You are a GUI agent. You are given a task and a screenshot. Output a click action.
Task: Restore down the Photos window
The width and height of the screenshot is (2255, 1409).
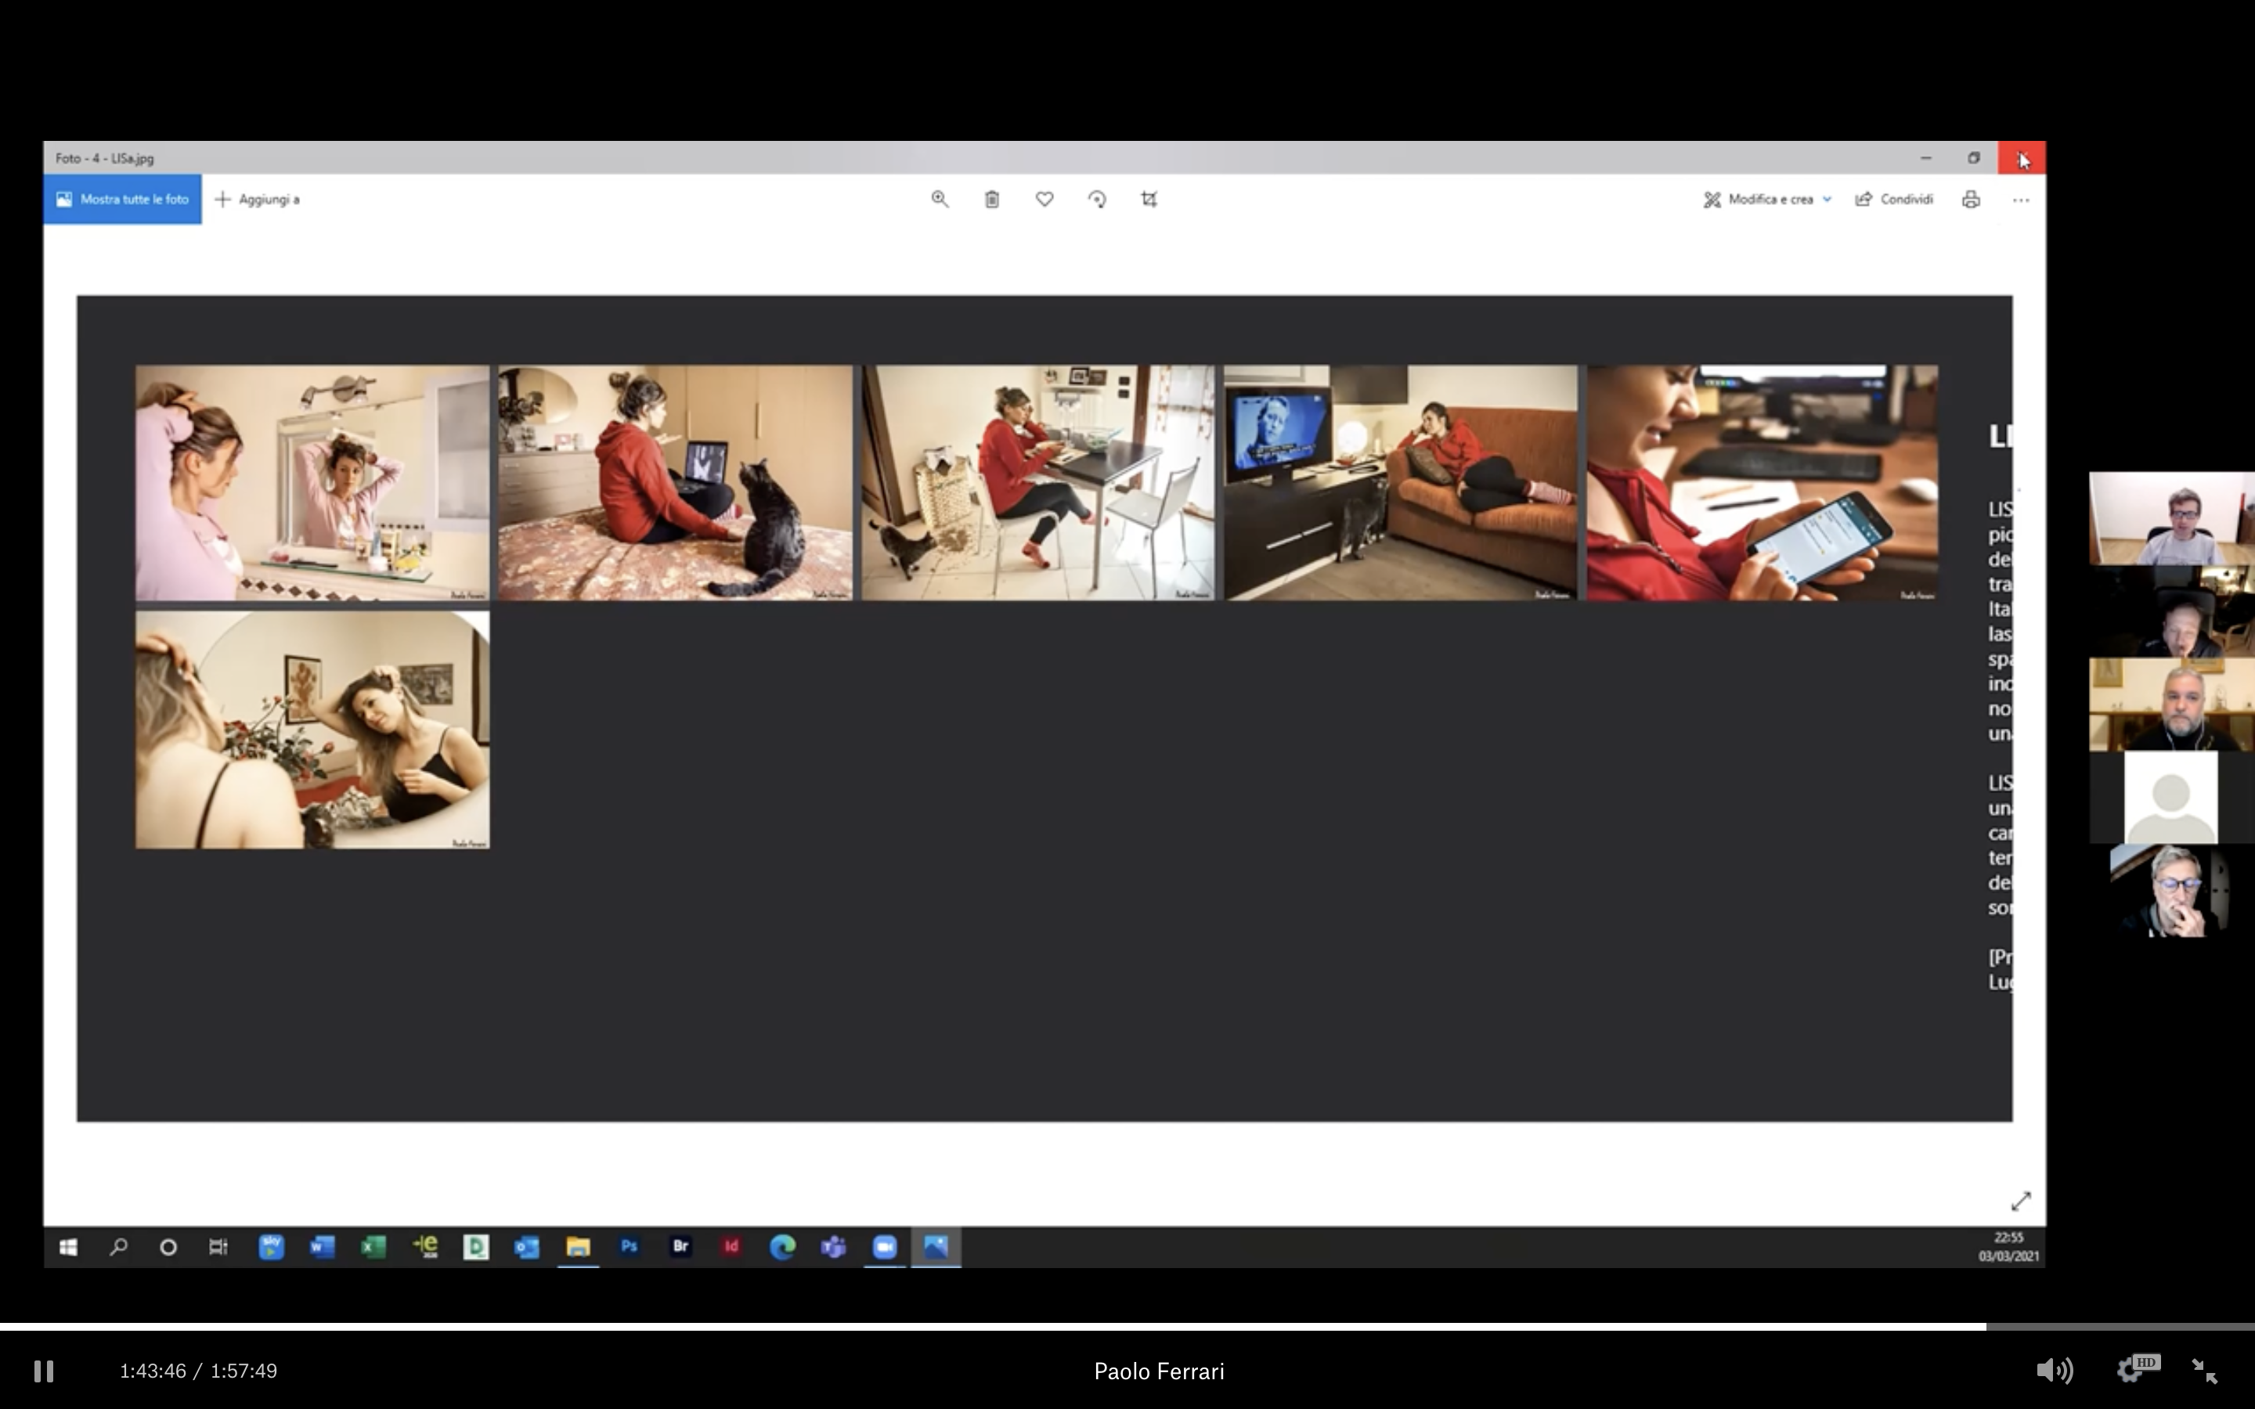tap(1974, 157)
